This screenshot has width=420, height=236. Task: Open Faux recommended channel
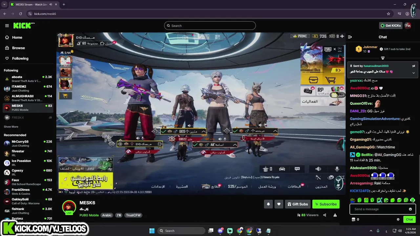click(x=28, y=182)
